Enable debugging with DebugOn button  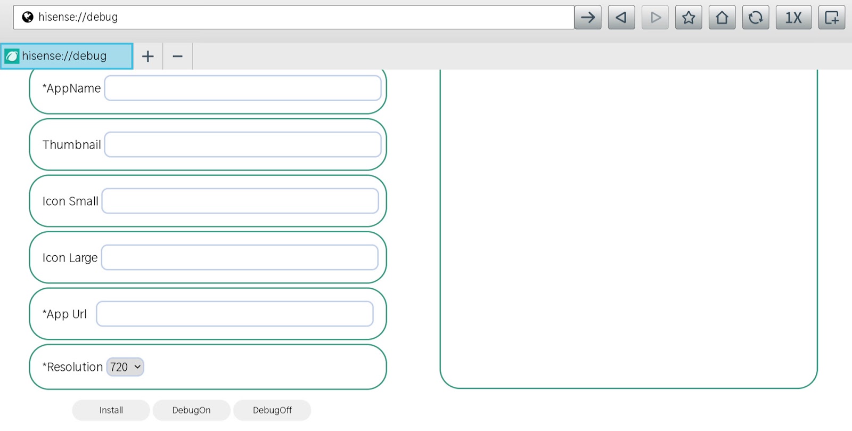point(191,410)
